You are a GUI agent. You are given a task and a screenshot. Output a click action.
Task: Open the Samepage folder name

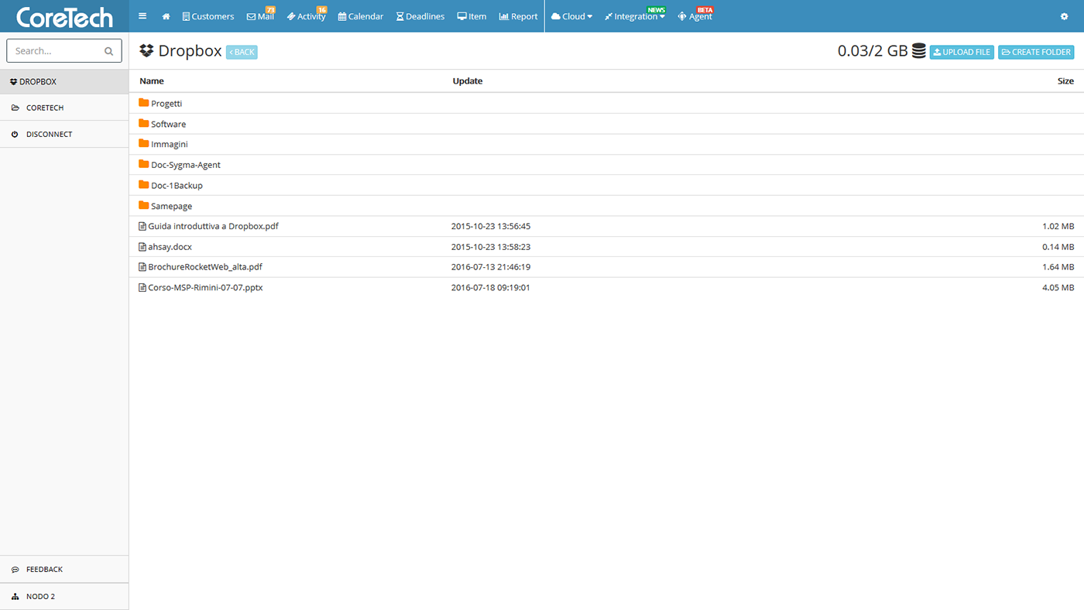(x=171, y=206)
